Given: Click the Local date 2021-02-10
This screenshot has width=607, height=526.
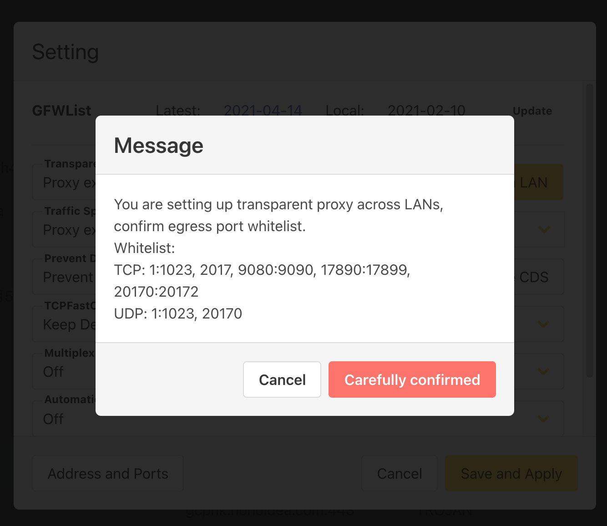Looking at the screenshot, I should (x=426, y=111).
